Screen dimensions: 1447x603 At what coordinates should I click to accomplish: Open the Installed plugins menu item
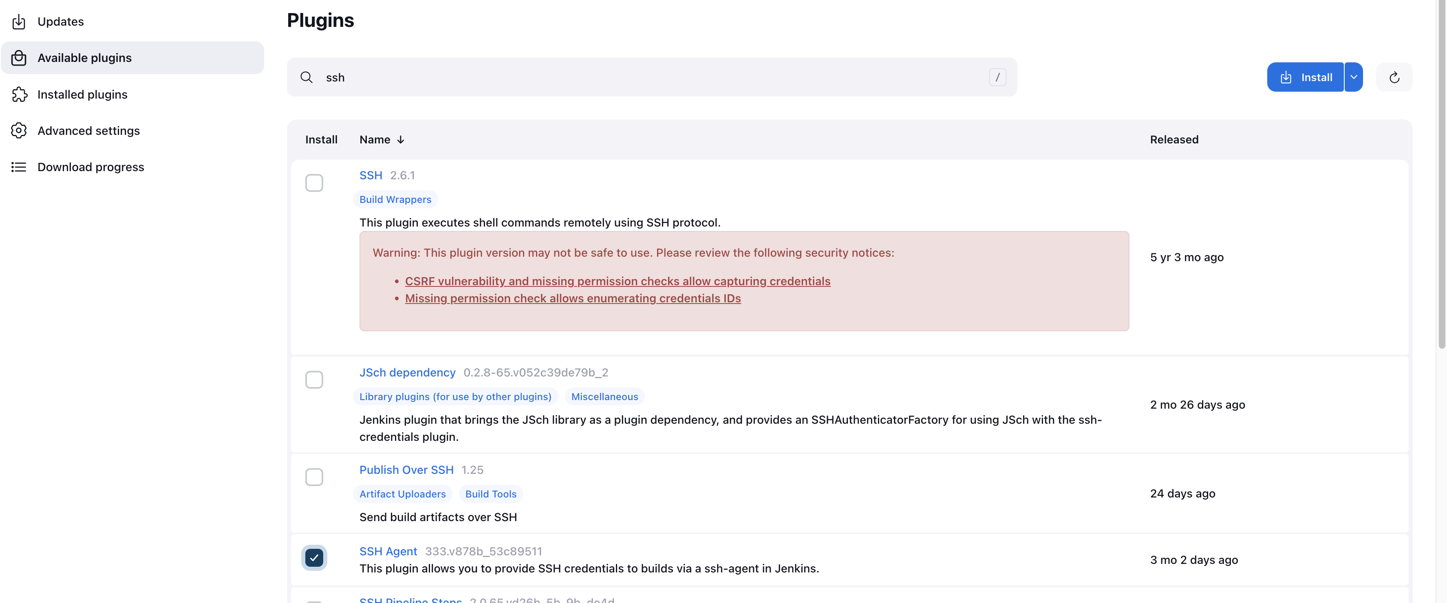point(83,95)
